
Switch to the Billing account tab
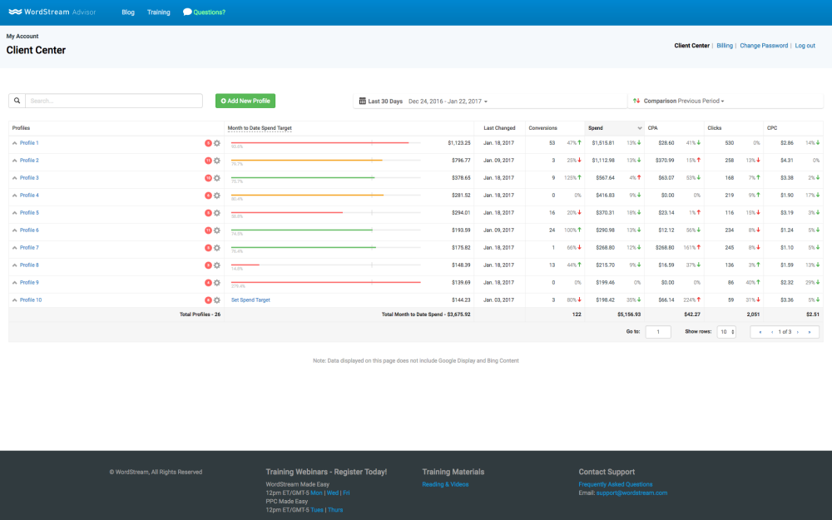[x=725, y=46]
